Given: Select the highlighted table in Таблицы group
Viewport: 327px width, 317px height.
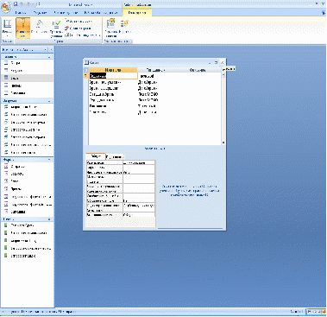Looking at the screenshot, I should coord(27,78).
